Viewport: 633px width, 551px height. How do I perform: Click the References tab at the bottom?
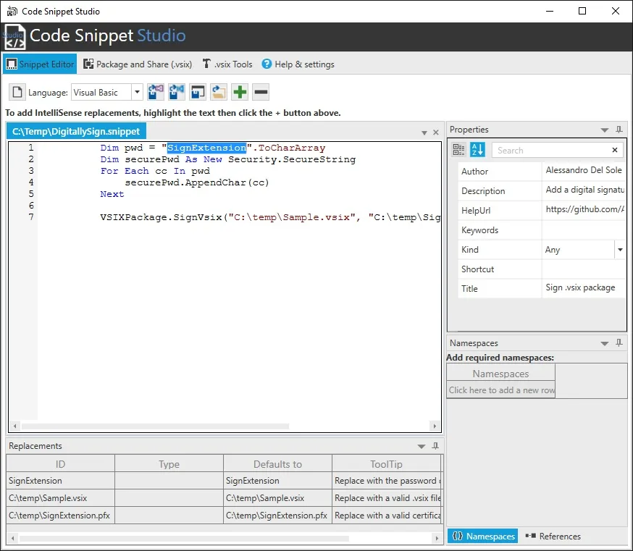coord(553,537)
